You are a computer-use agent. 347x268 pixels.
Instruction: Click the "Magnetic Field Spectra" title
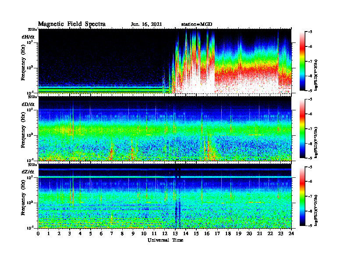[x=72, y=24]
